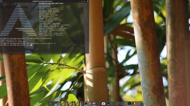This screenshot has height=106, width=190.
Task: Click the 'sudo pacman -R pulseaudio' command
Action: [40, 39]
